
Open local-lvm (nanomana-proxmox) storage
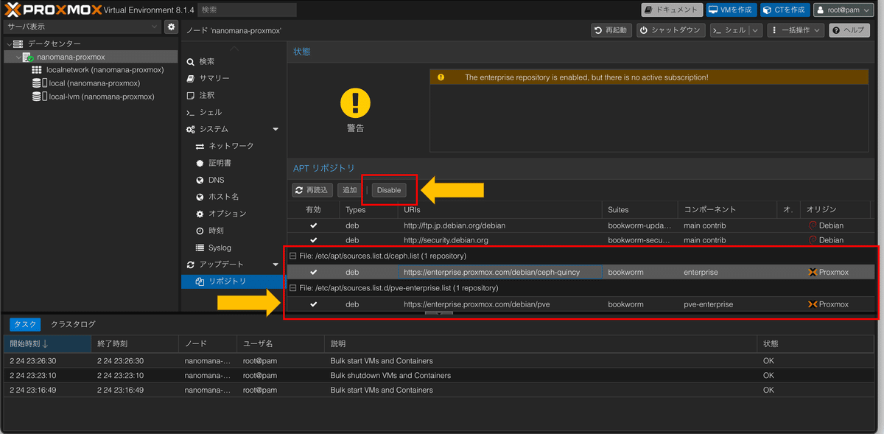[x=101, y=97]
